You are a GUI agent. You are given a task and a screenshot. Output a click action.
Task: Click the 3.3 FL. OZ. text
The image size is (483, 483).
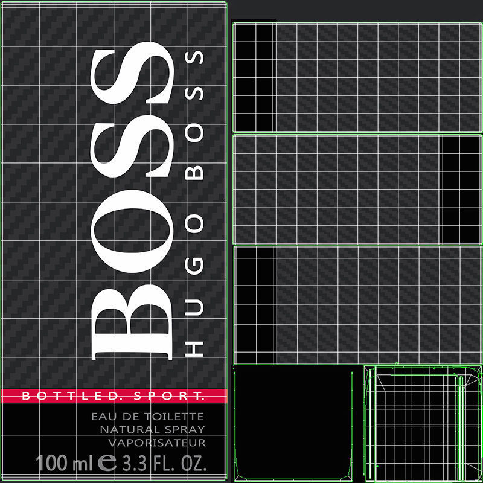point(164,462)
